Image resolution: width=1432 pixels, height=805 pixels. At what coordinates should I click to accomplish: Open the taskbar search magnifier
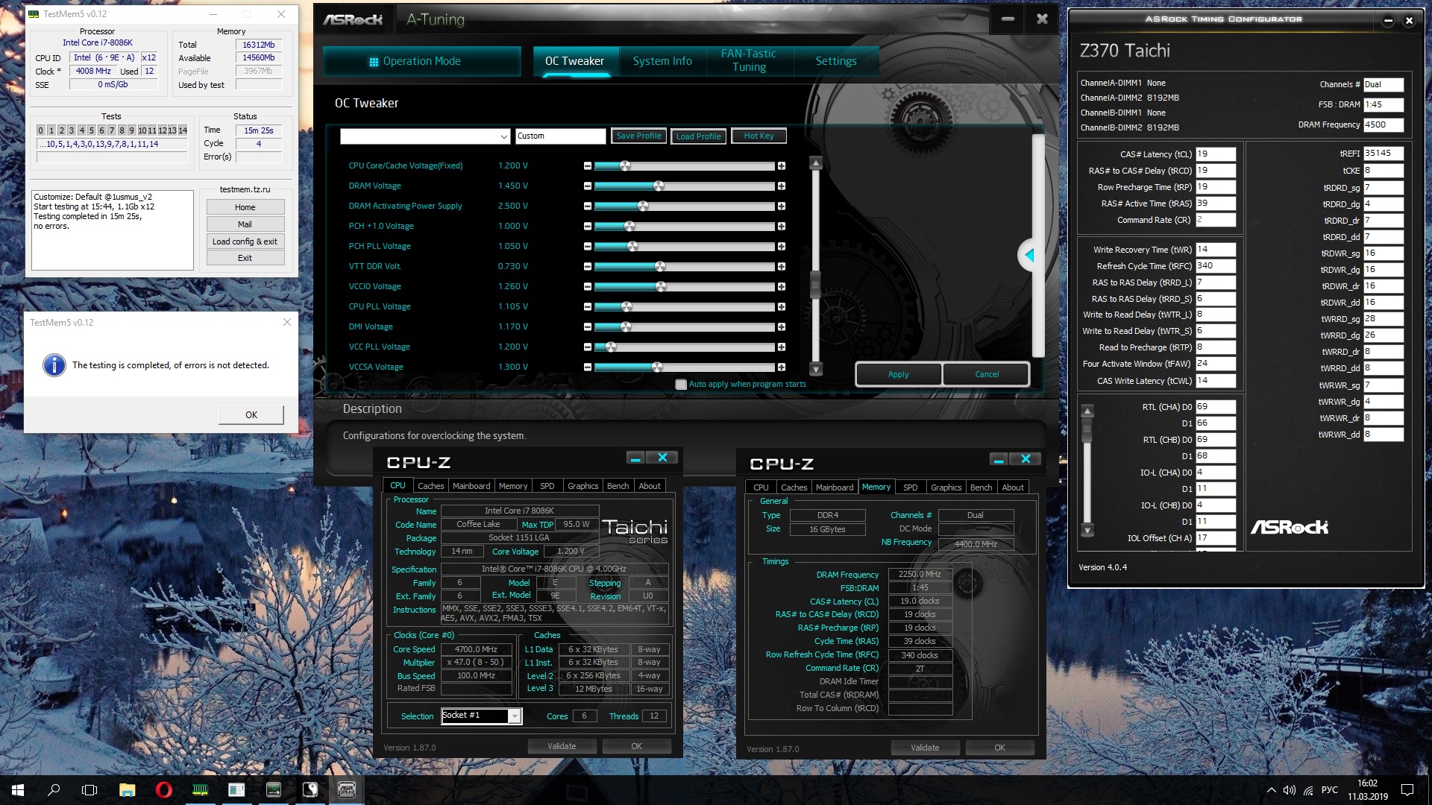[x=54, y=790]
